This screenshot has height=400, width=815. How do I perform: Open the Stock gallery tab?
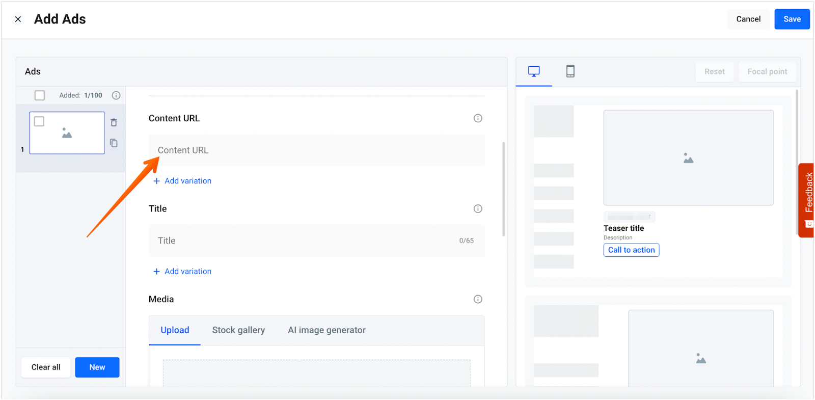(238, 330)
